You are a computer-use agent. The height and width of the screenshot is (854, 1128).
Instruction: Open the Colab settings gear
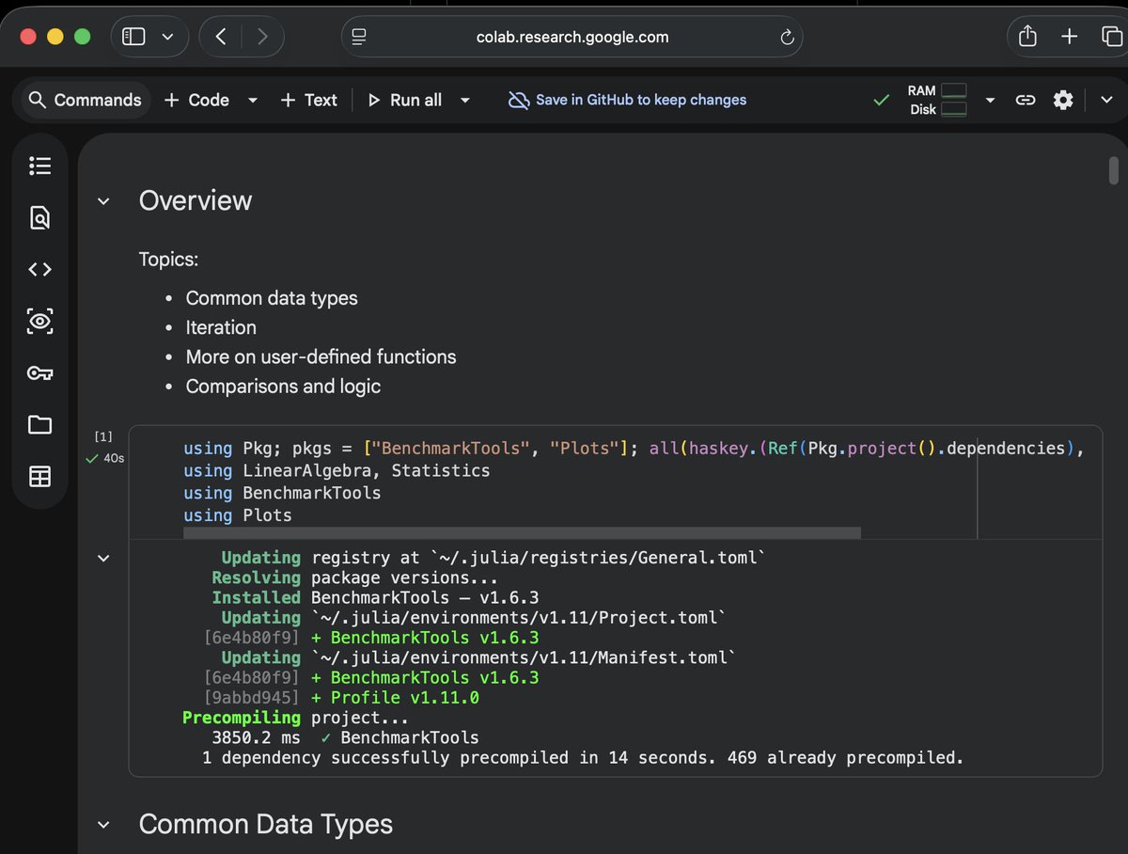tap(1063, 100)
